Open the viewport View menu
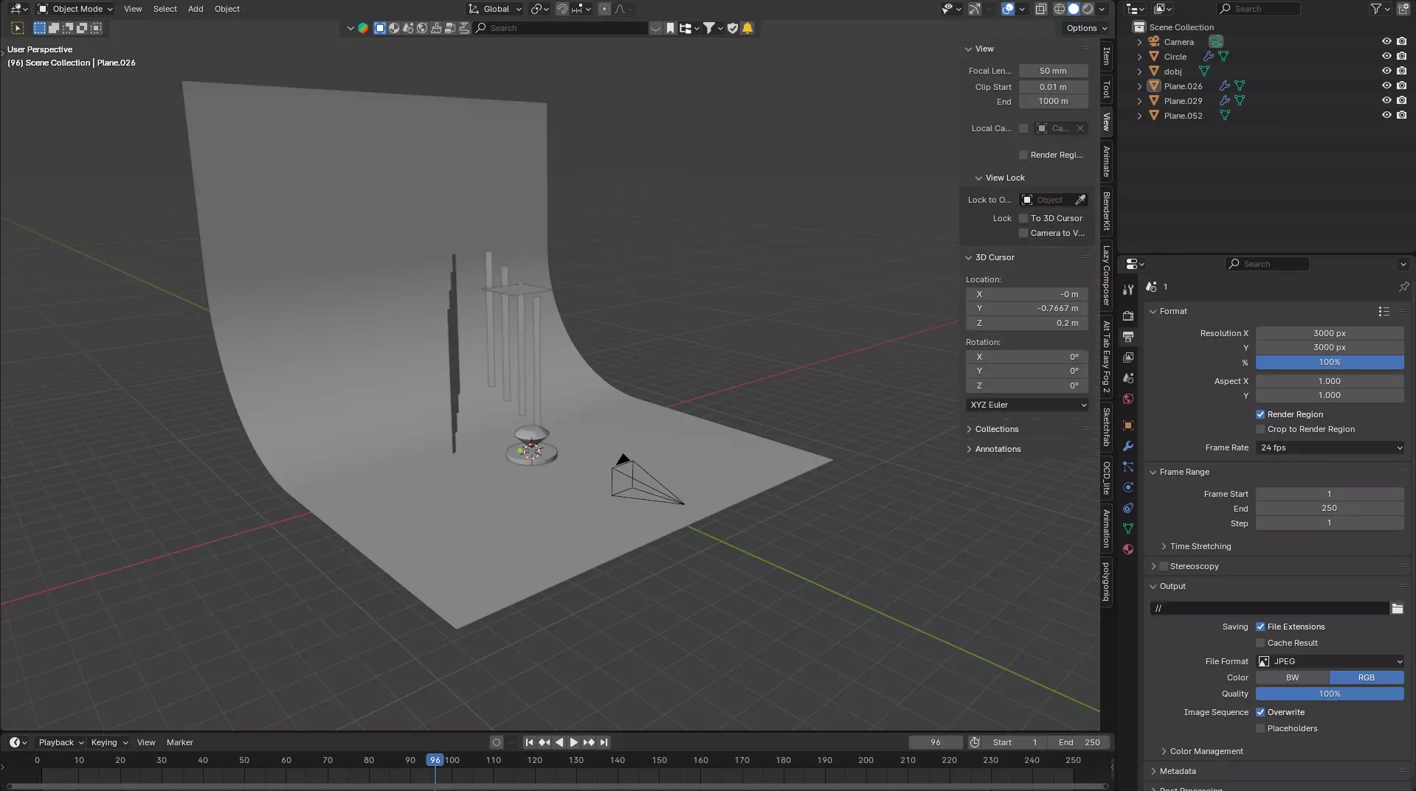Image resolution: width=1416 pixels, height=791 pixels. 133,9
